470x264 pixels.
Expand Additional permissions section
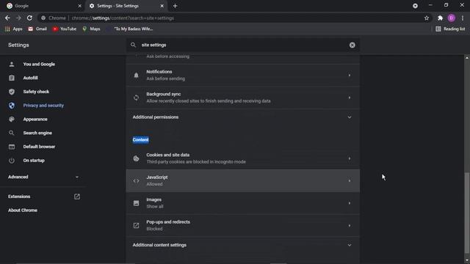click(x=243, y=117)
